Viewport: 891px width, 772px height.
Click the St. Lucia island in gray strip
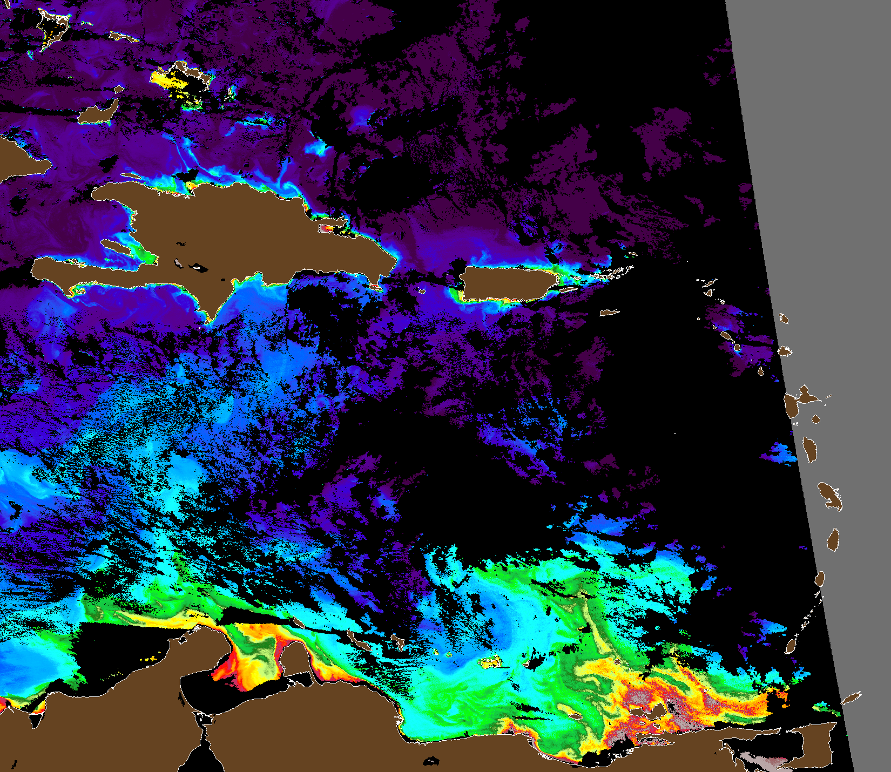(x=833, y=539)
